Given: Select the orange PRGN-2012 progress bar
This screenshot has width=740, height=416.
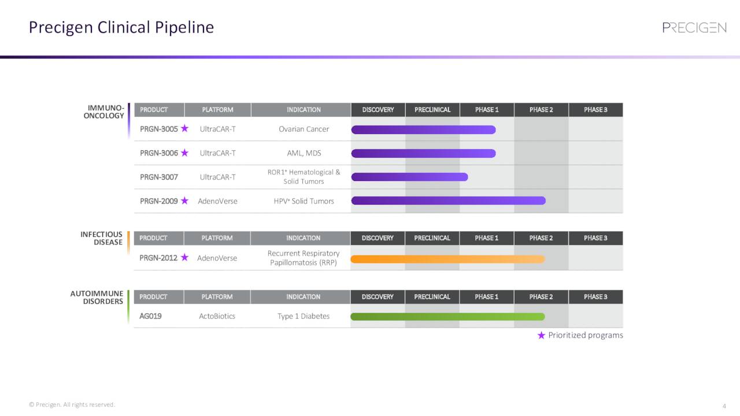Looking at the screenshot, I should point(447,259).
